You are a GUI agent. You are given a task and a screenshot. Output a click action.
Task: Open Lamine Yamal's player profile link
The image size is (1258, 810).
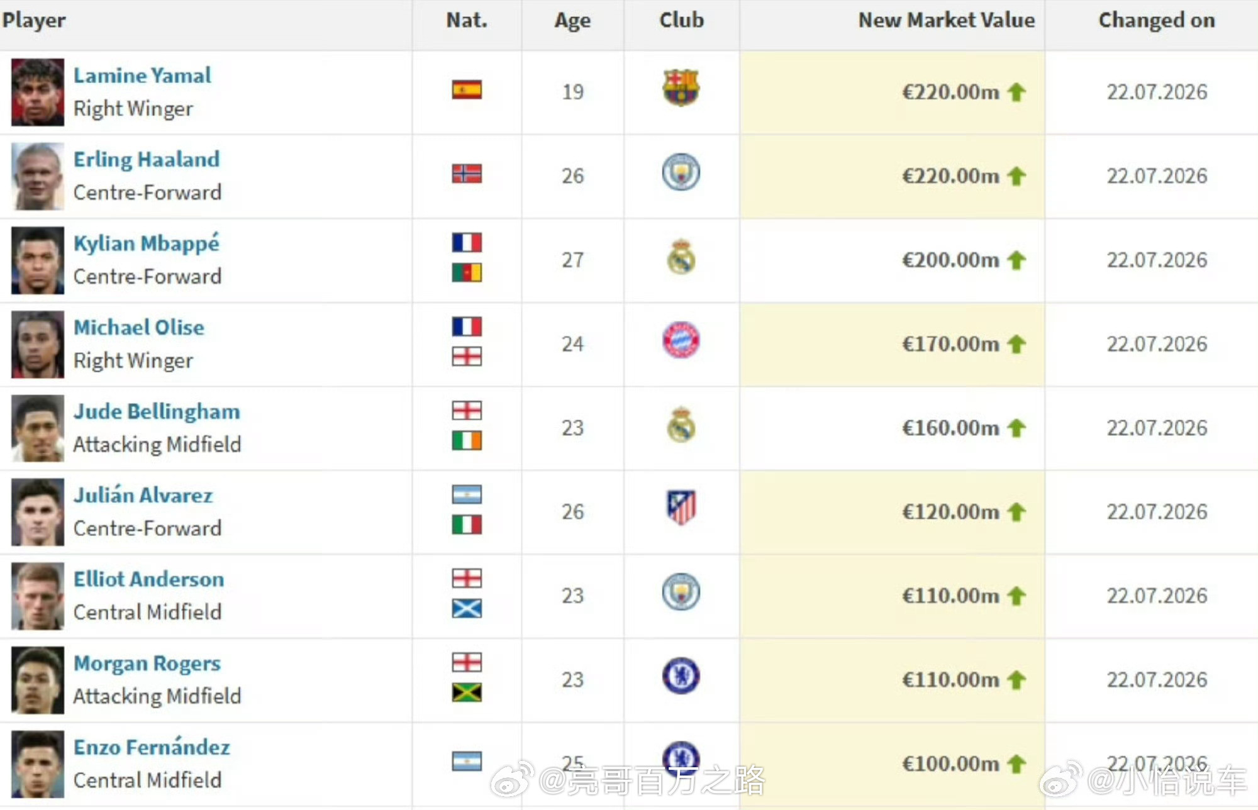click(142, 75)
